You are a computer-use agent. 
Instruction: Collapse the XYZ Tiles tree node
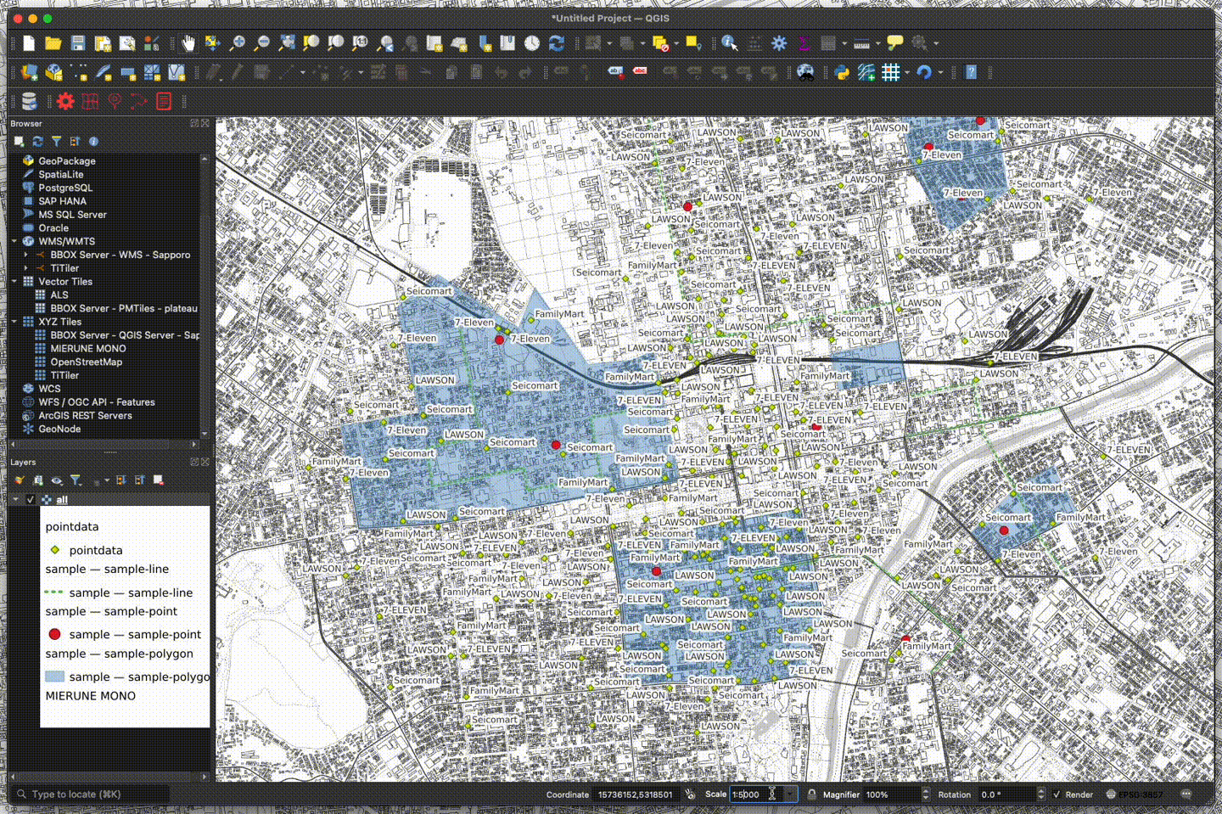click(x=14, y=322)
